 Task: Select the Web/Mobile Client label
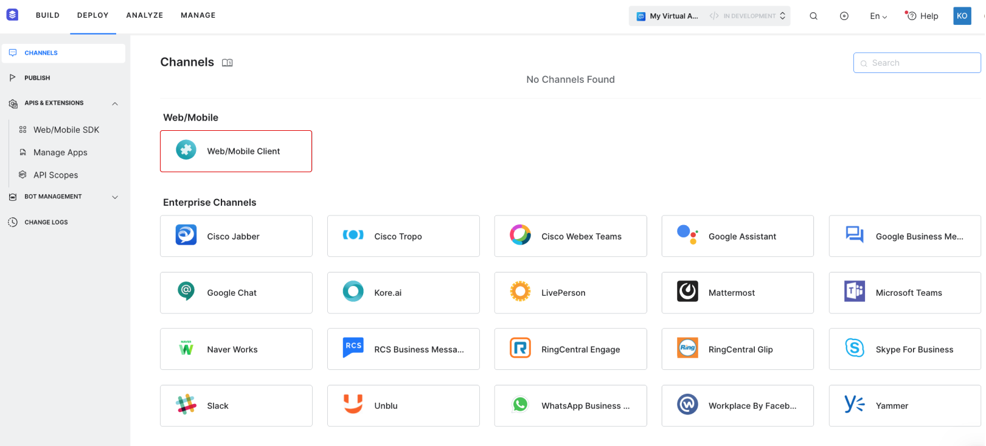[243, 151]
